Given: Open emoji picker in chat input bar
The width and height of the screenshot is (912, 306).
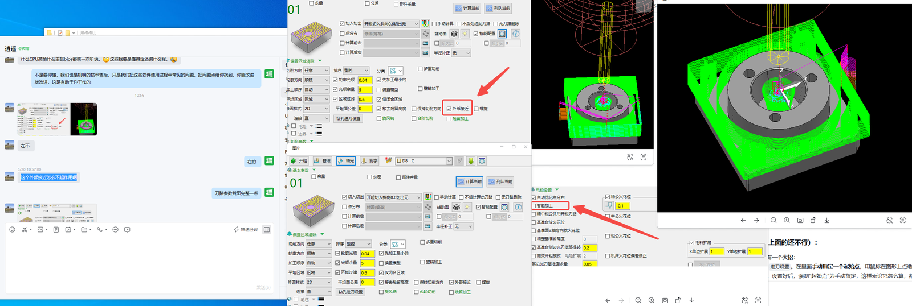Looking at the screenshot, I should pyautogui.click(x=12, y=230).
